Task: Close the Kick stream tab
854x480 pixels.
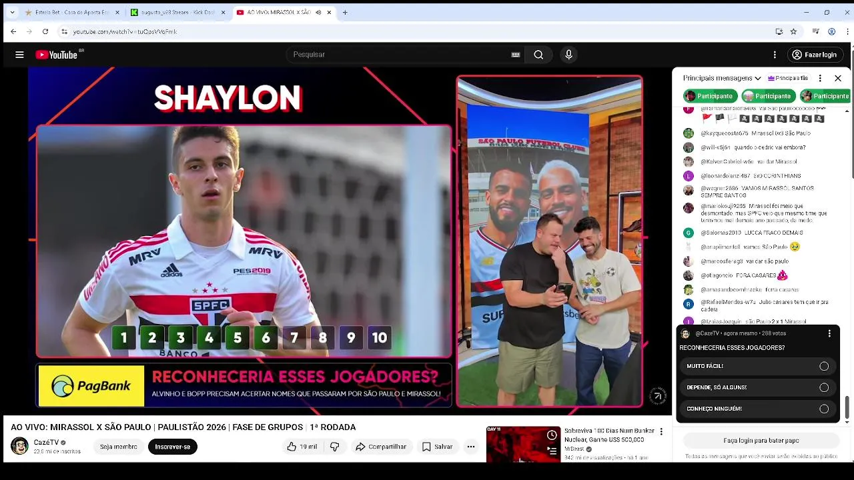Action: [x=223, y=12]
